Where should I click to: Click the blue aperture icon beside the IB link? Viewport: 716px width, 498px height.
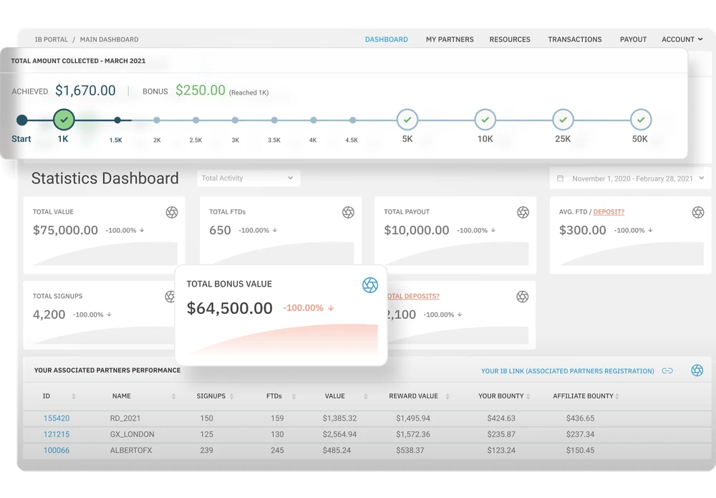click(697, 370)
